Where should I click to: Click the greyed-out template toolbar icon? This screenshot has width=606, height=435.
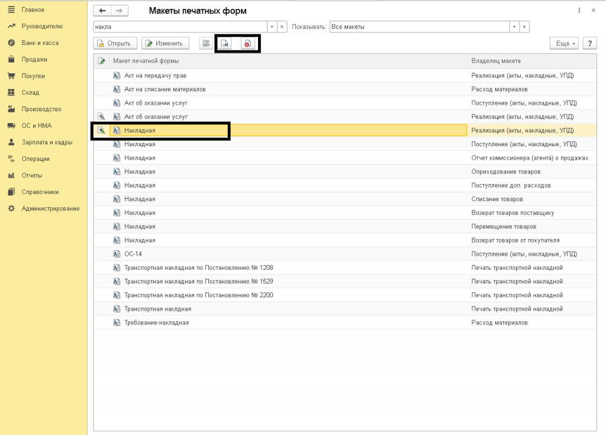click(x=205, y=43)
